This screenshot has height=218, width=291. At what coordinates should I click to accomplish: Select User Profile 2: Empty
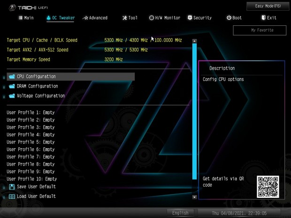(31, 120)
